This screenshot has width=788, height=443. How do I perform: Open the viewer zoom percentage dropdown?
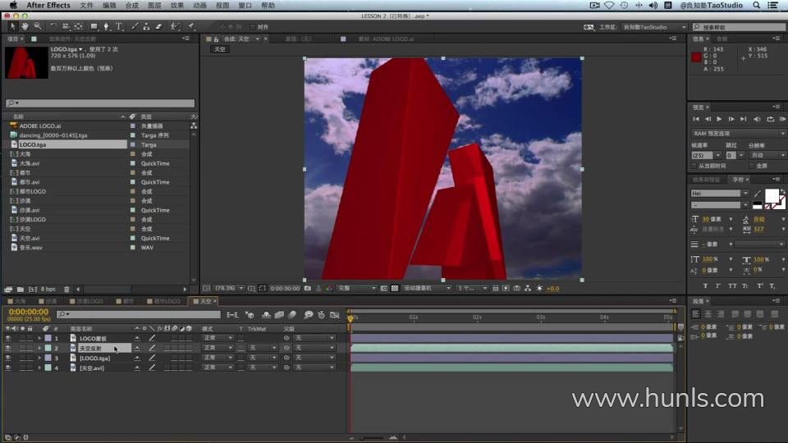229,288
